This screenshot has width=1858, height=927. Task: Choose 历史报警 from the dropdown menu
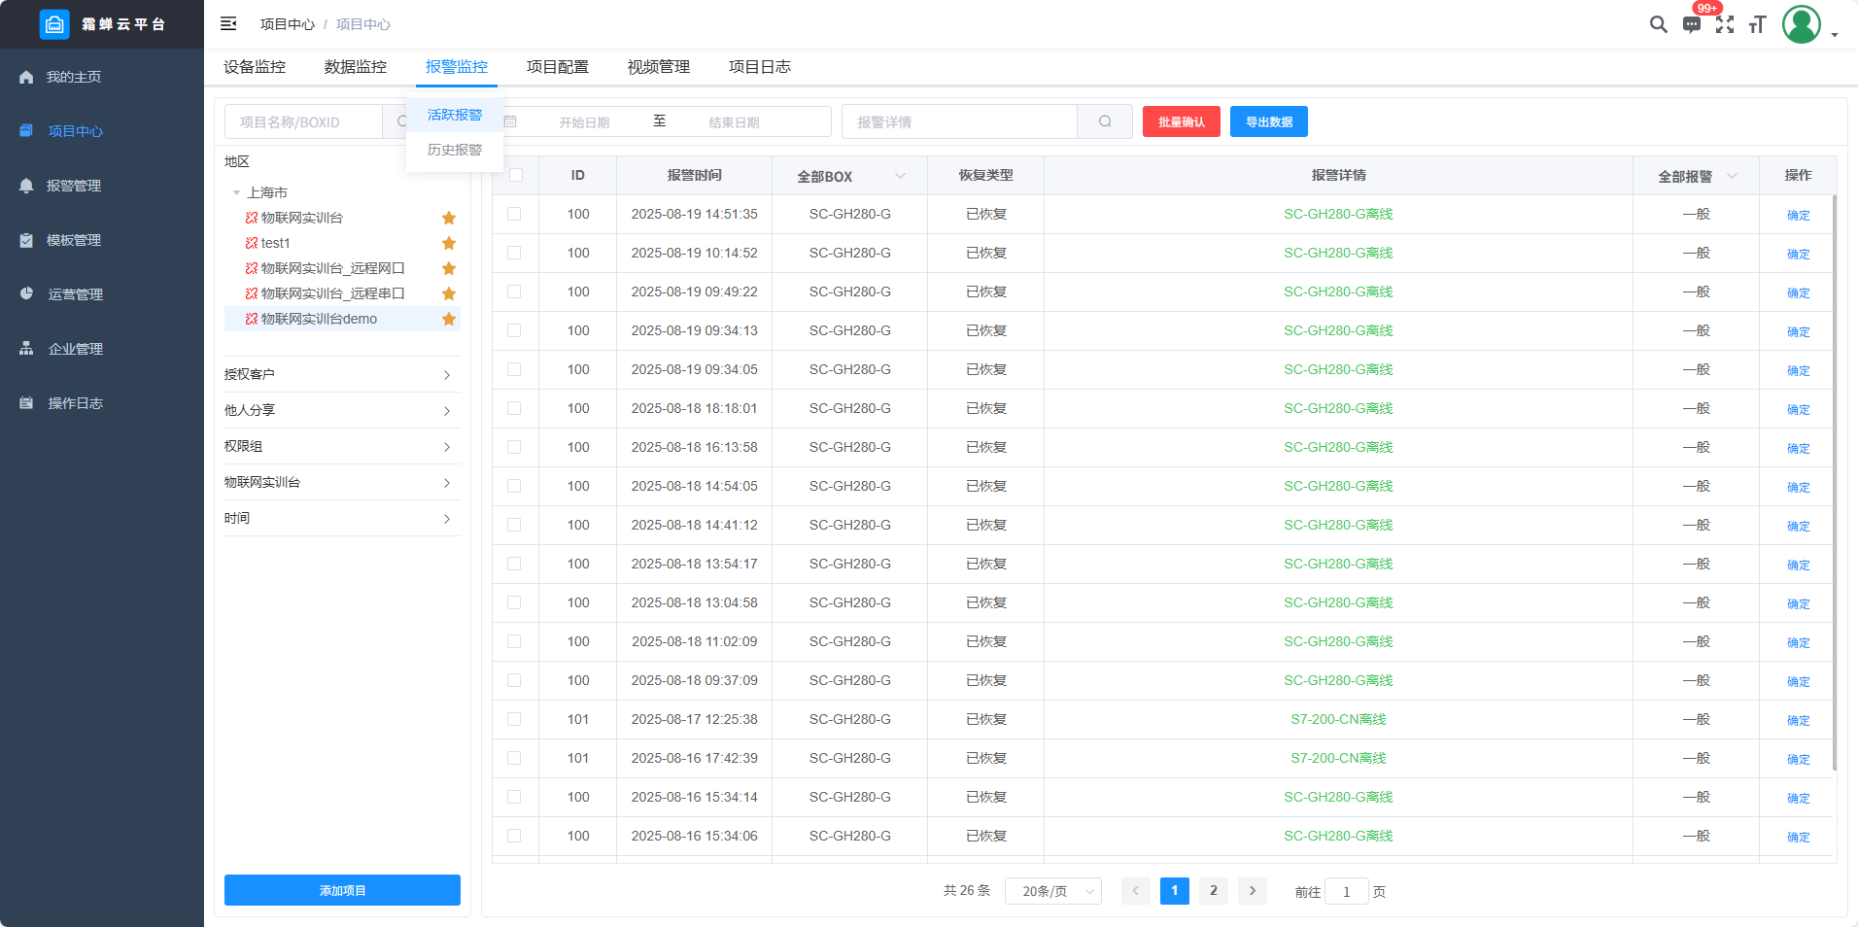click(x=455, y=150)
